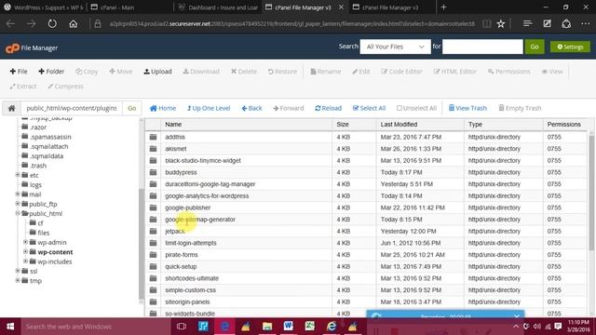The width and height of the screenshot is (596, 335).
Task: Select the akismet folder row
Action: [x=365, y=149]
